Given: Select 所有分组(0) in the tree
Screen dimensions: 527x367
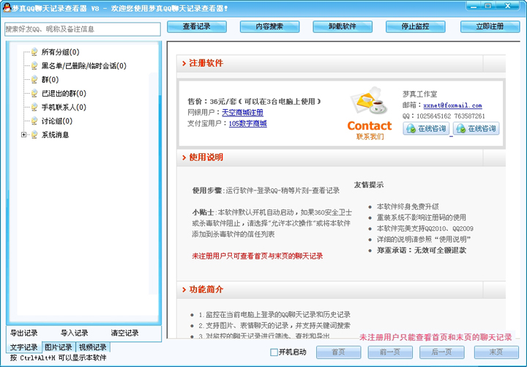Looking at the screenshot, I should point(61,52).
